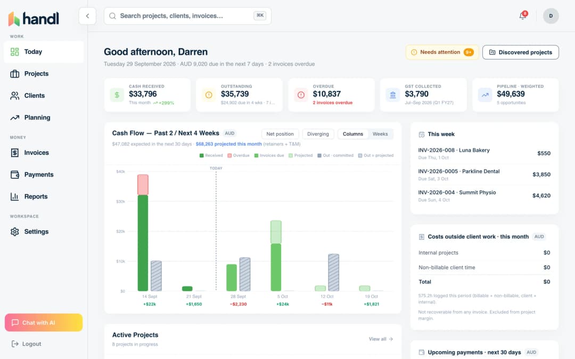
Task: Click the Upcoming payments wallet icon
Action: tap(422, 353)
